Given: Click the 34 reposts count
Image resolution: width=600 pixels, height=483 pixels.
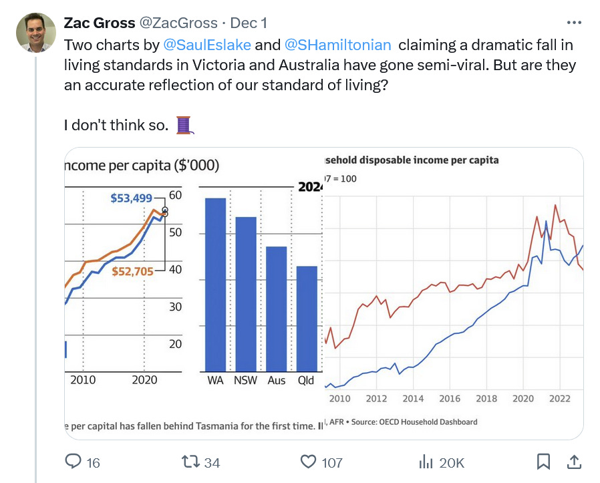Looking at the screenshot, I should (212, 463).
